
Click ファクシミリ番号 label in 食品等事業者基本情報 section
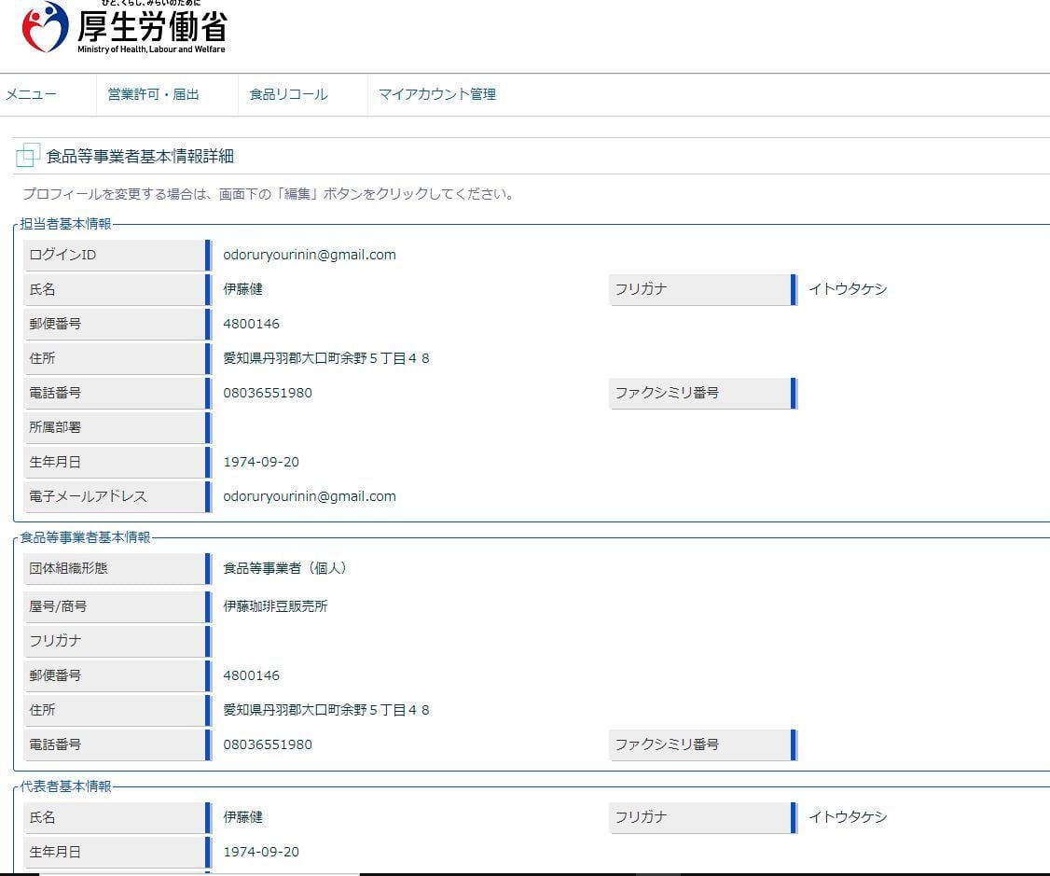pos(667,744)
